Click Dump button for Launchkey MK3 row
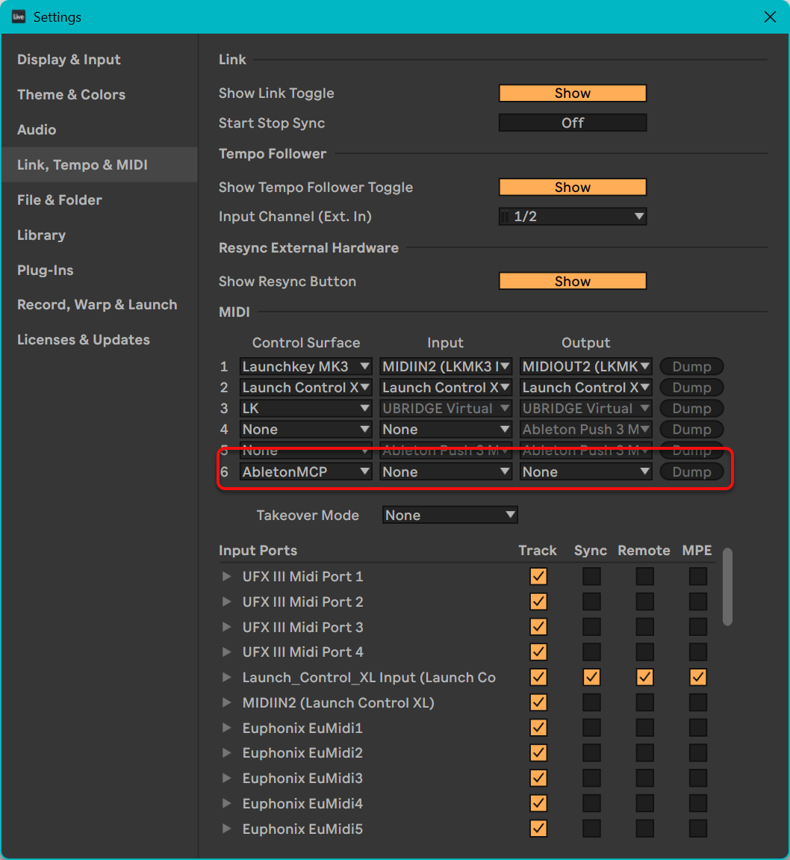Screen dimensions: 790x860 coord(691,367)
